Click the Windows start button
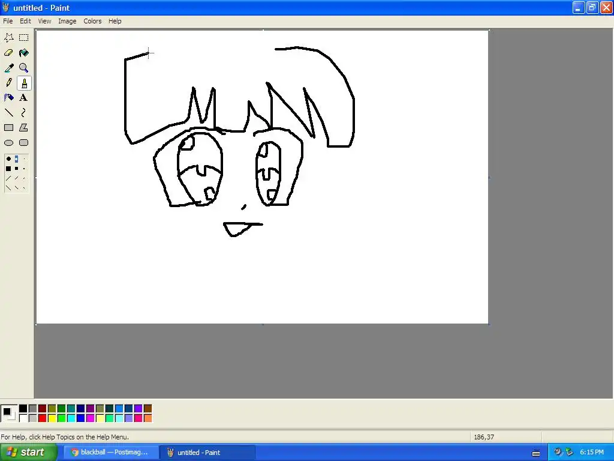The image size is (614, 461). click(28, 452)
